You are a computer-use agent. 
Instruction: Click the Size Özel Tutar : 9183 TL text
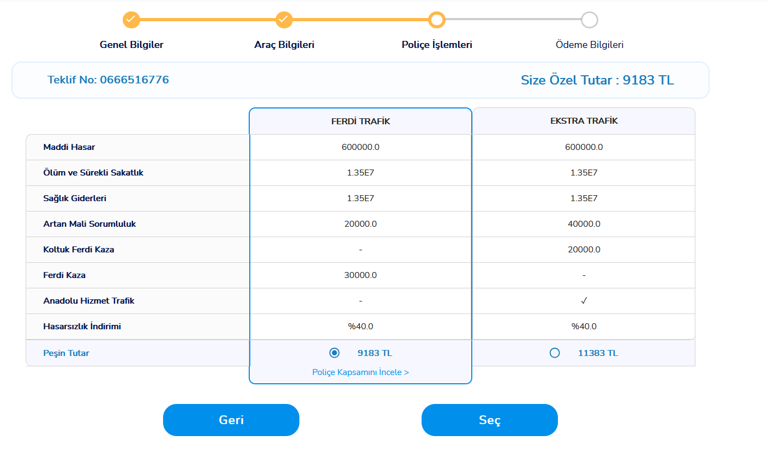[597, 80]
